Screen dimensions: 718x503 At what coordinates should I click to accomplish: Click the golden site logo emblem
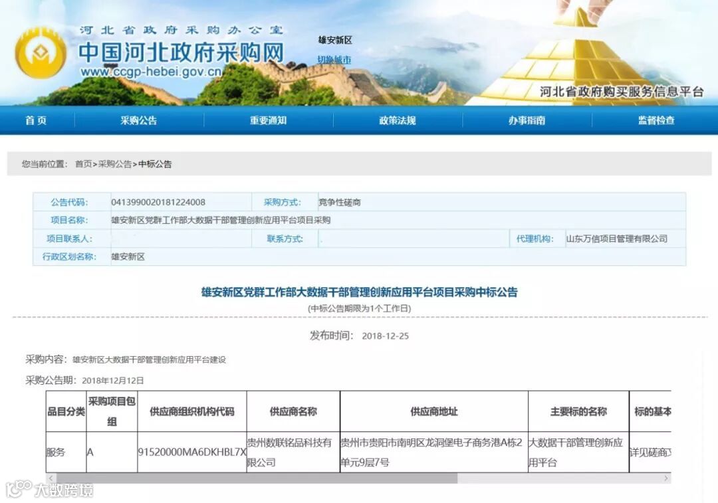(x=41, y=52)
